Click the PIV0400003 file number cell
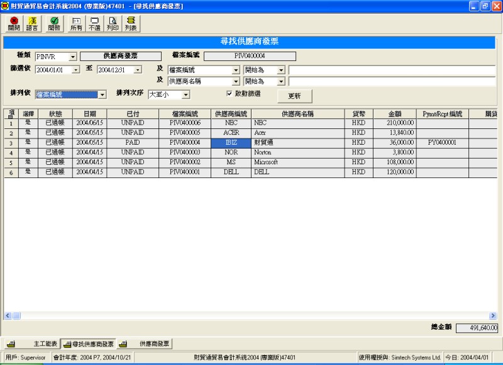This screenshot has height=365, width=503. pyautogui.click(x=185, y=152)
